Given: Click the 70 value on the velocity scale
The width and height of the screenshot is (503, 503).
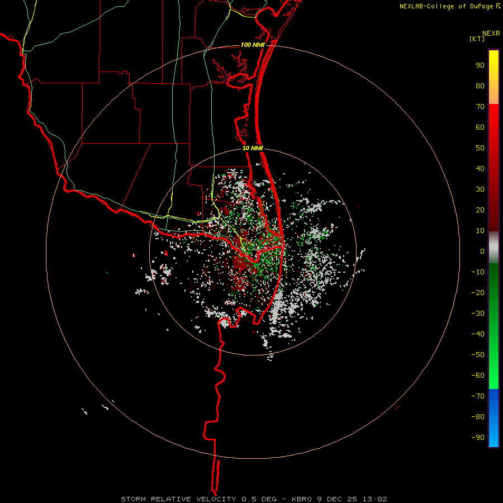Looking at the screenshot, I should tap(480, 107).
